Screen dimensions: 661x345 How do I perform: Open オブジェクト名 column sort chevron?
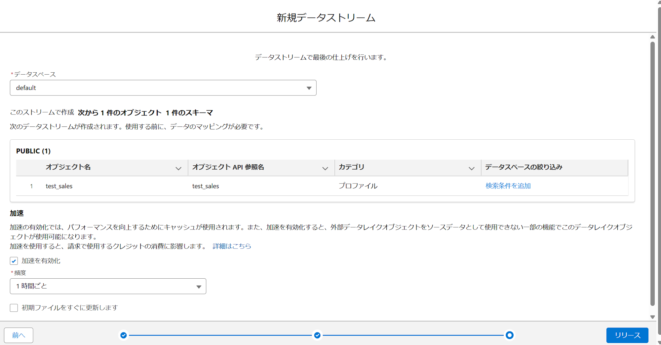point(178,168)
